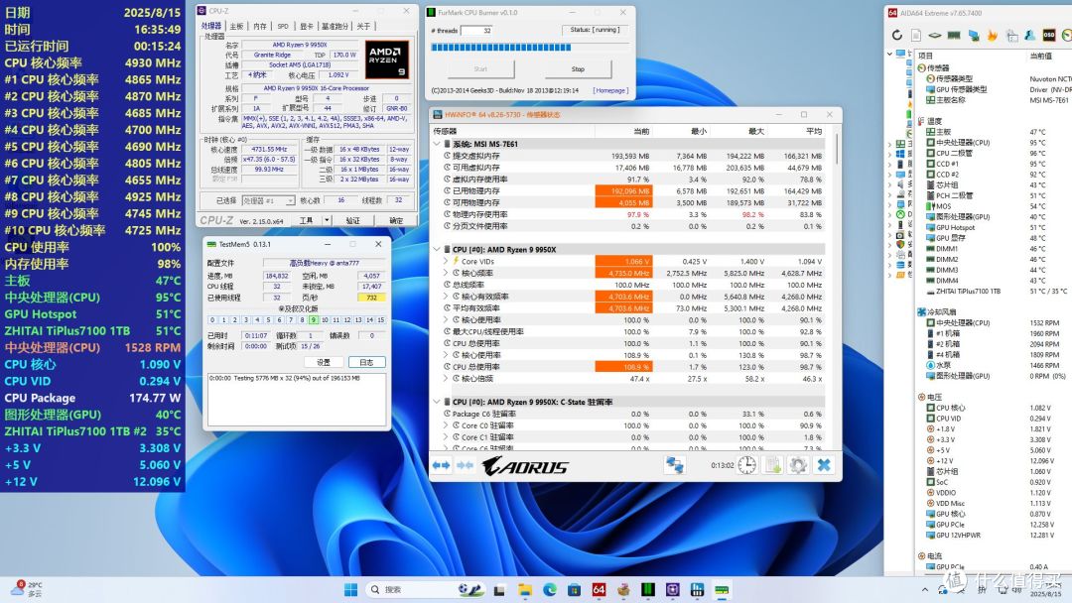Click 验证 button in CPU-Z
The height and width of the screenshot is (603, 1072).
coord(352,220)
